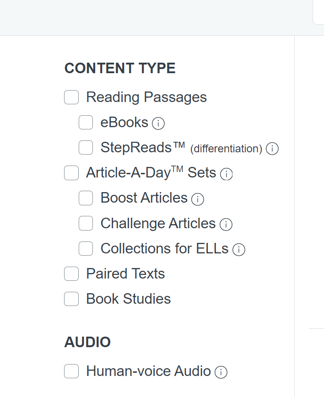View the StepReads differentiation info icon
This screenshot has height=397, width=324.
coord(272,149)
